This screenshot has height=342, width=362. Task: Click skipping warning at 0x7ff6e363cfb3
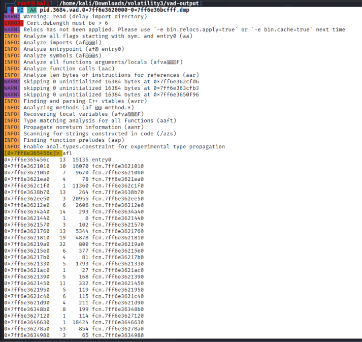point(111,88)
